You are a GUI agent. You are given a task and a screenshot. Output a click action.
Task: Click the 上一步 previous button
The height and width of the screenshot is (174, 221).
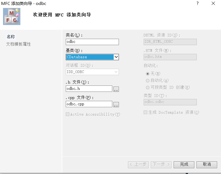(x=138, y=165)
